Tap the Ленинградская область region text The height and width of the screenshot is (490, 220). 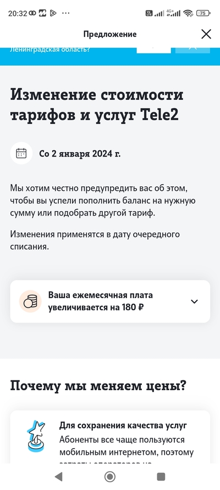pos(50,49)
